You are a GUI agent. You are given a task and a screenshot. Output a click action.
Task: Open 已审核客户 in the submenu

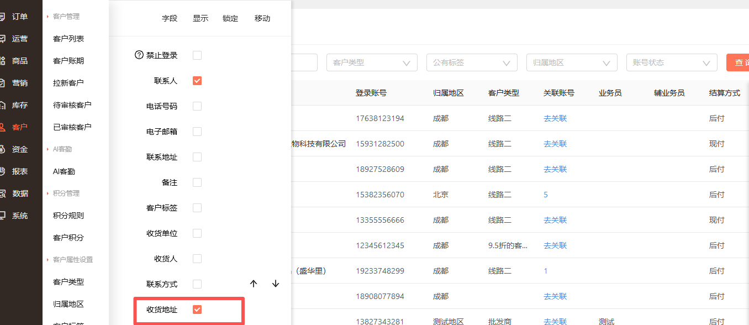tap(72, 127)
